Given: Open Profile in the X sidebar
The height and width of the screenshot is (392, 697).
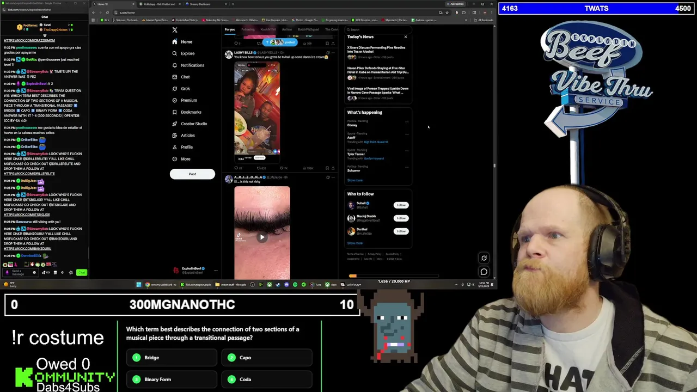Looking at the screenshot, I should pyautogui.click(x=182, y=147).
